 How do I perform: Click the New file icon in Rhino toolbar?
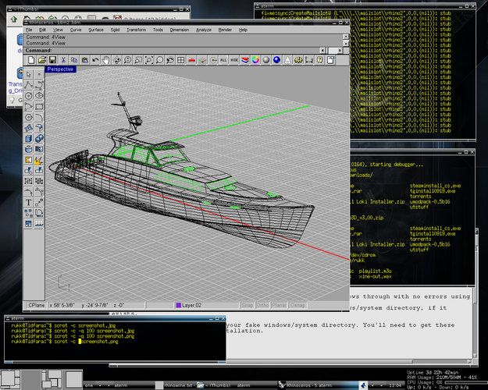pyautogui.click(x=31, y=60)
